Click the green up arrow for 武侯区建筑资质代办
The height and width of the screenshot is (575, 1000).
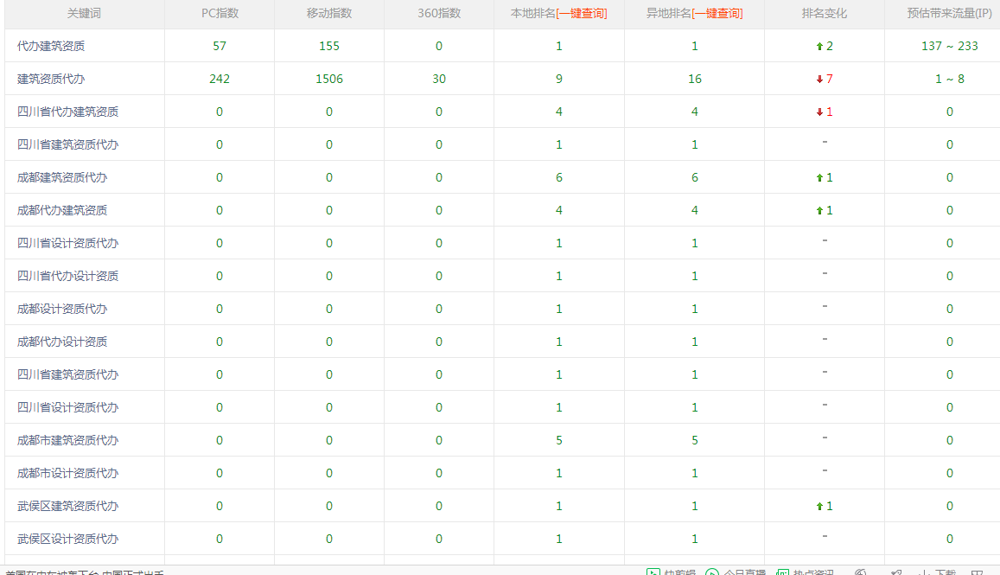click(819, 507)
